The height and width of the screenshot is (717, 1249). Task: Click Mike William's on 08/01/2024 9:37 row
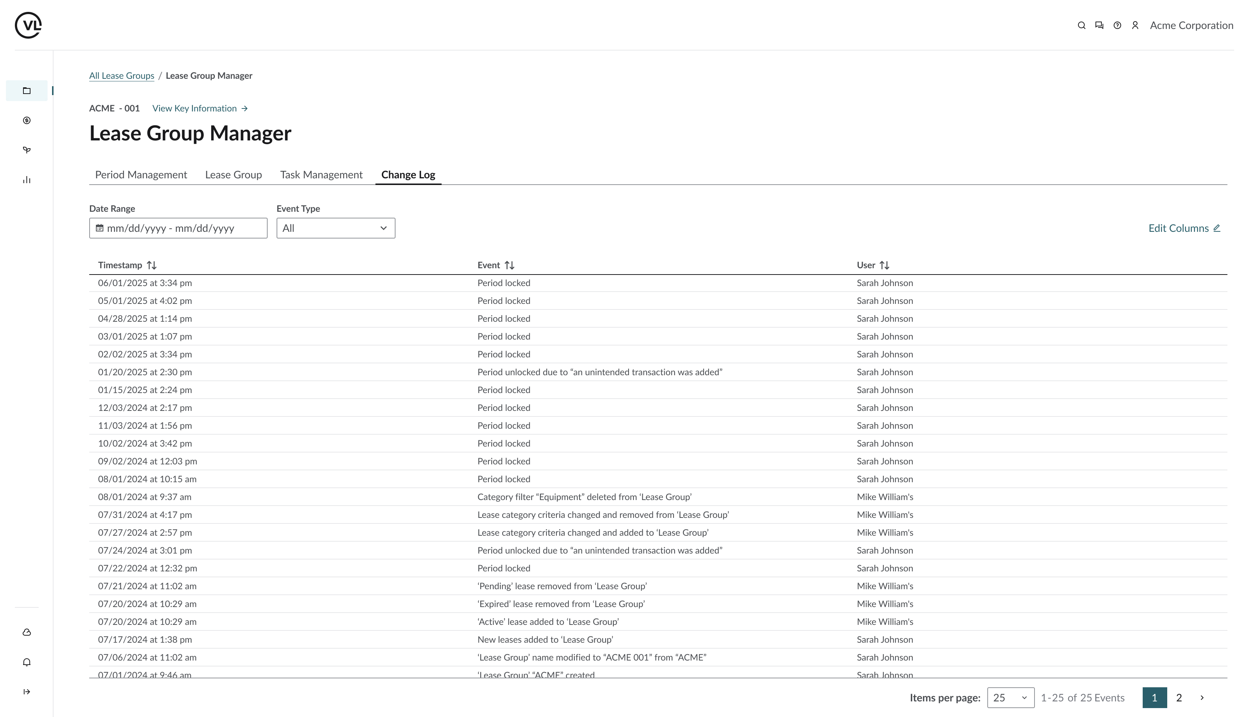point(885,497)
